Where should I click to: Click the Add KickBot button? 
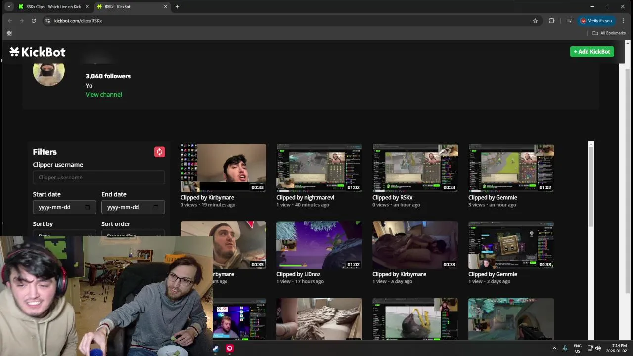[x=592, y=52]
